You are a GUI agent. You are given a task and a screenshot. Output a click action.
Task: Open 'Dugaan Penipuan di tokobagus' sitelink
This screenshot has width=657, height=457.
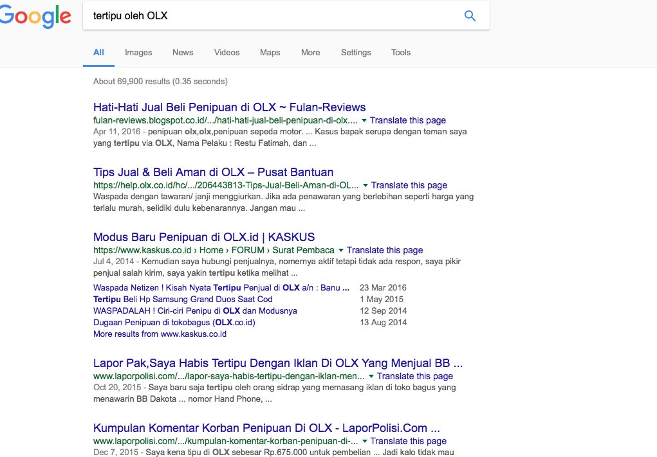[x=174, y=323]
